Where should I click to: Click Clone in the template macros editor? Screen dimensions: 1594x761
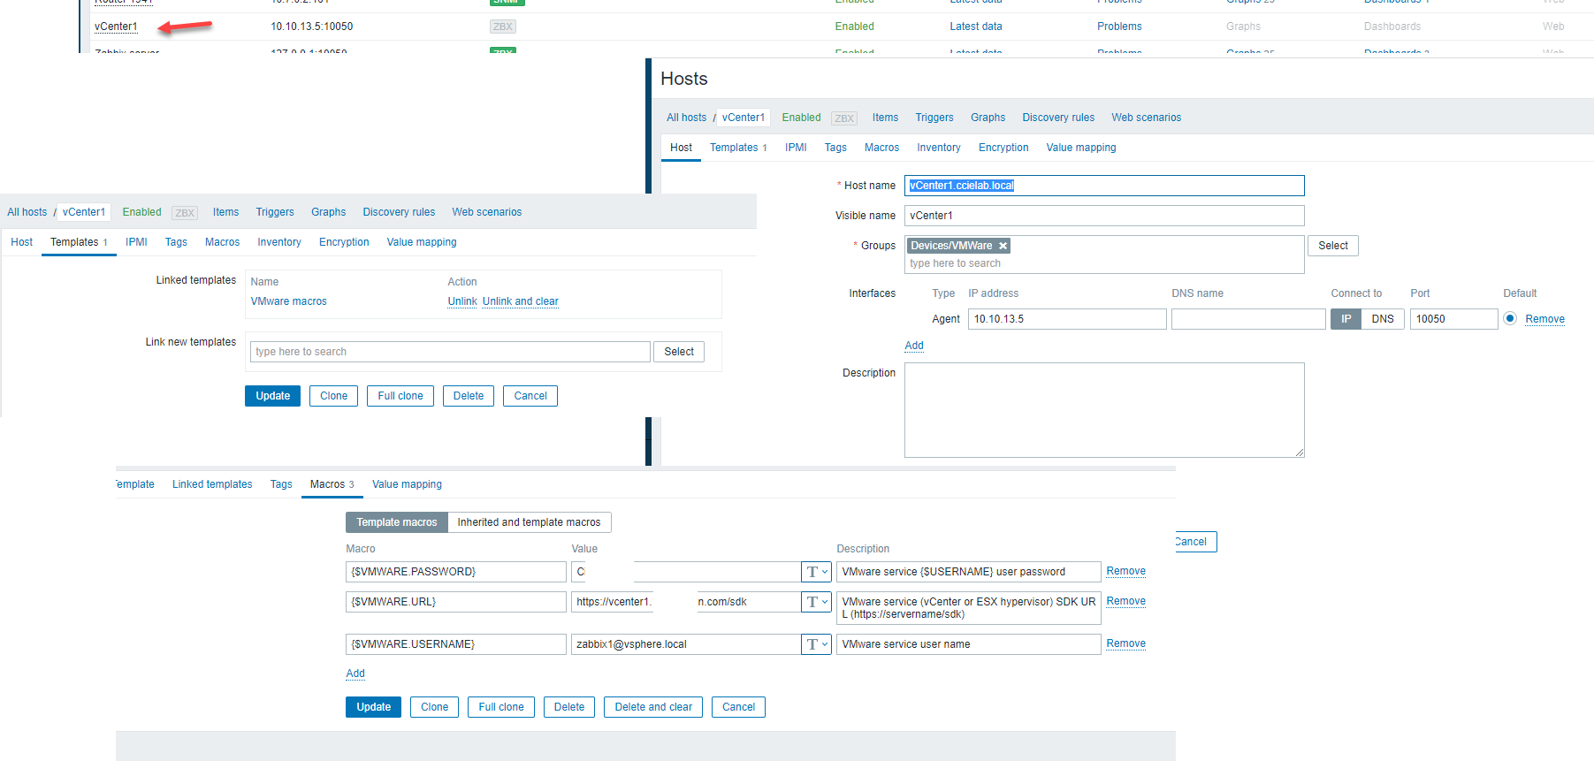pos(435,707)
